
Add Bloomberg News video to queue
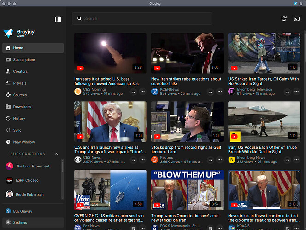coord(287,160)
